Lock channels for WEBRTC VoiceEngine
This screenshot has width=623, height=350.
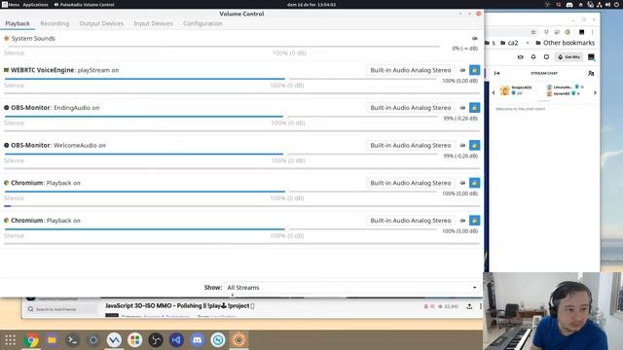[x=474, y=70]
